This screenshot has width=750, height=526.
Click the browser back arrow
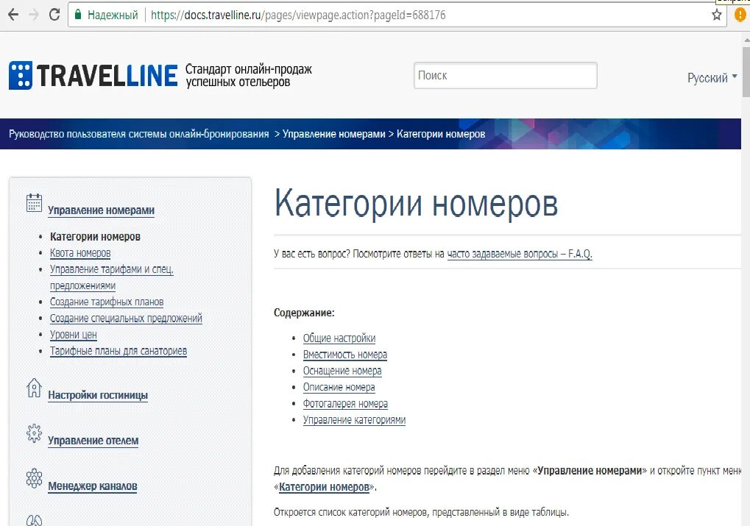(x=13, y=15)
